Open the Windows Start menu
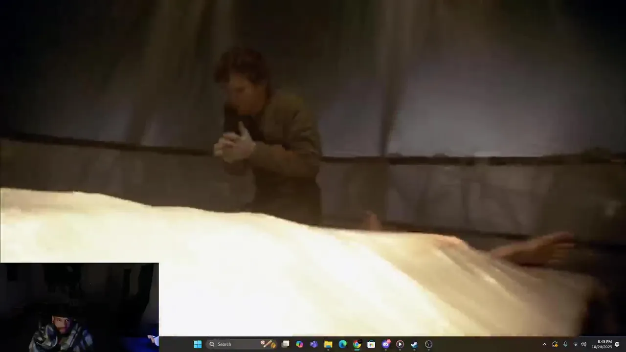626x352 pixels. (x=198, y=344)
